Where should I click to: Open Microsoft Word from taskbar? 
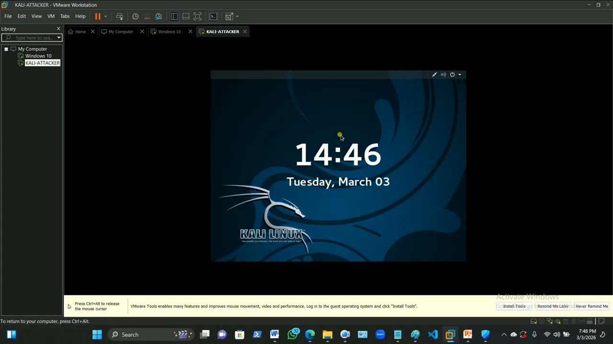click(x=274, y=334)
